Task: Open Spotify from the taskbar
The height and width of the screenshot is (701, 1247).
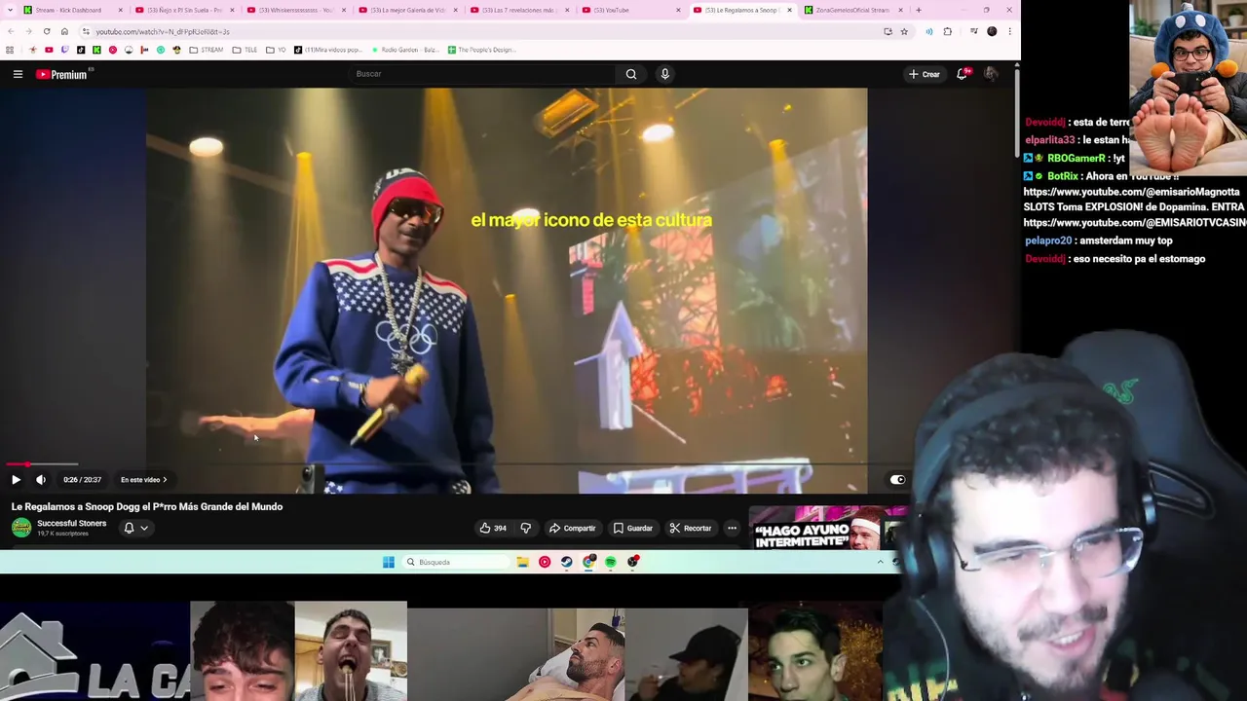Action: [x=611, y=562]
